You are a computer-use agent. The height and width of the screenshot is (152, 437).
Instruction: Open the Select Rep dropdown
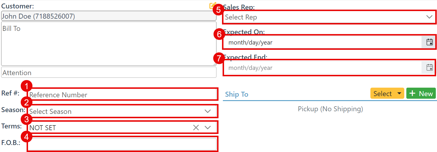[329, 17]
